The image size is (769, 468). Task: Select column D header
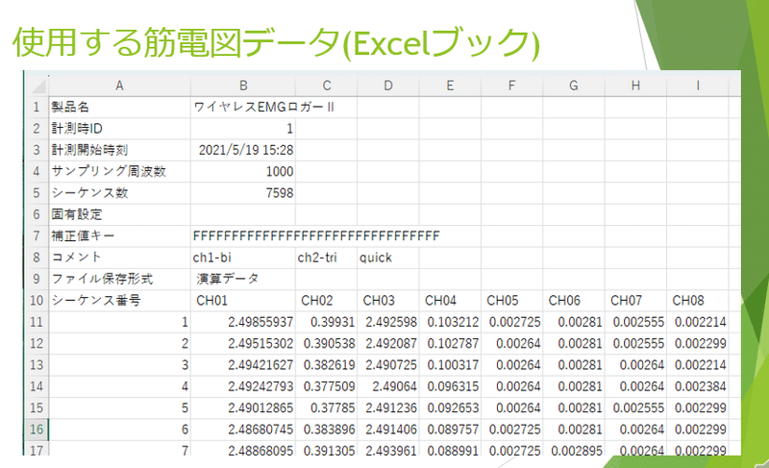(388, 86)
